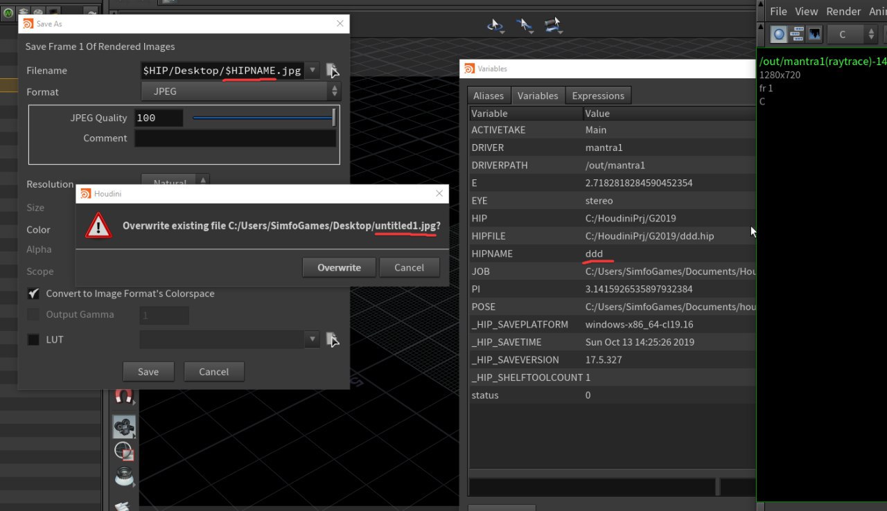The image size is (887, 511).
Task: Click Cancel in the Save As dialog
Action: coord(213,372)
